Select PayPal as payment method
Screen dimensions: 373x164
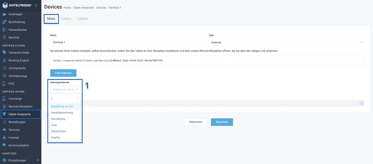55,137
